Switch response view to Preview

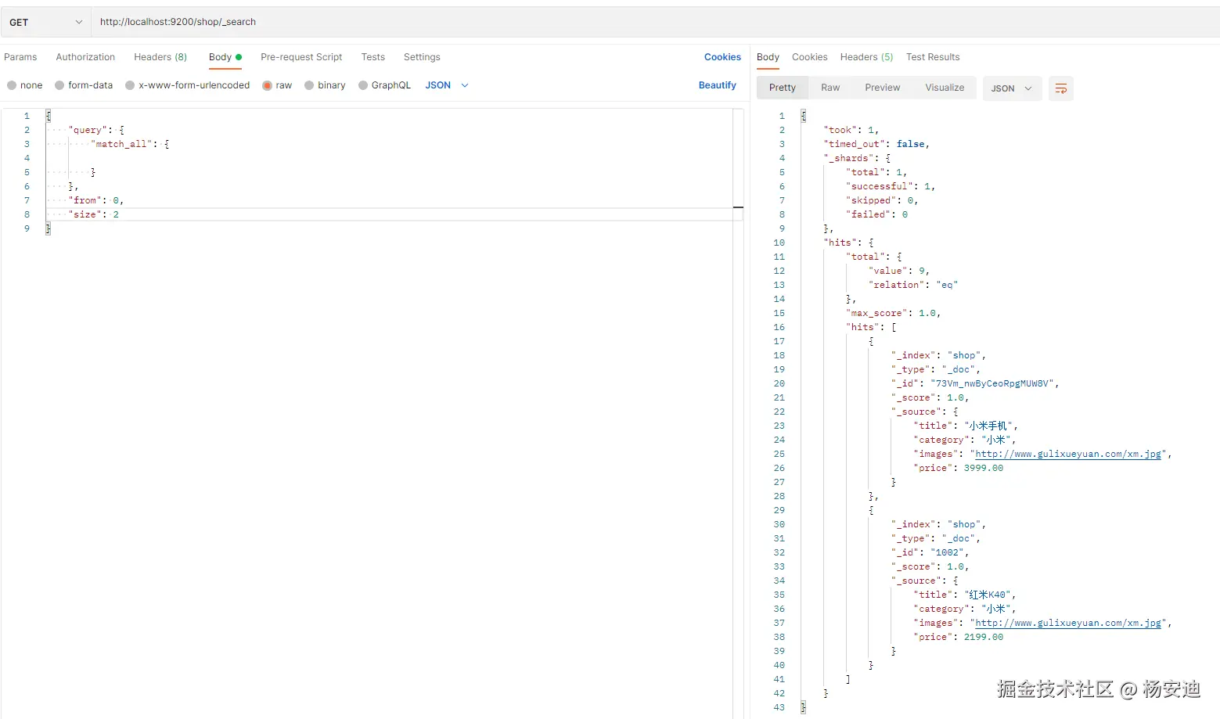883,88
